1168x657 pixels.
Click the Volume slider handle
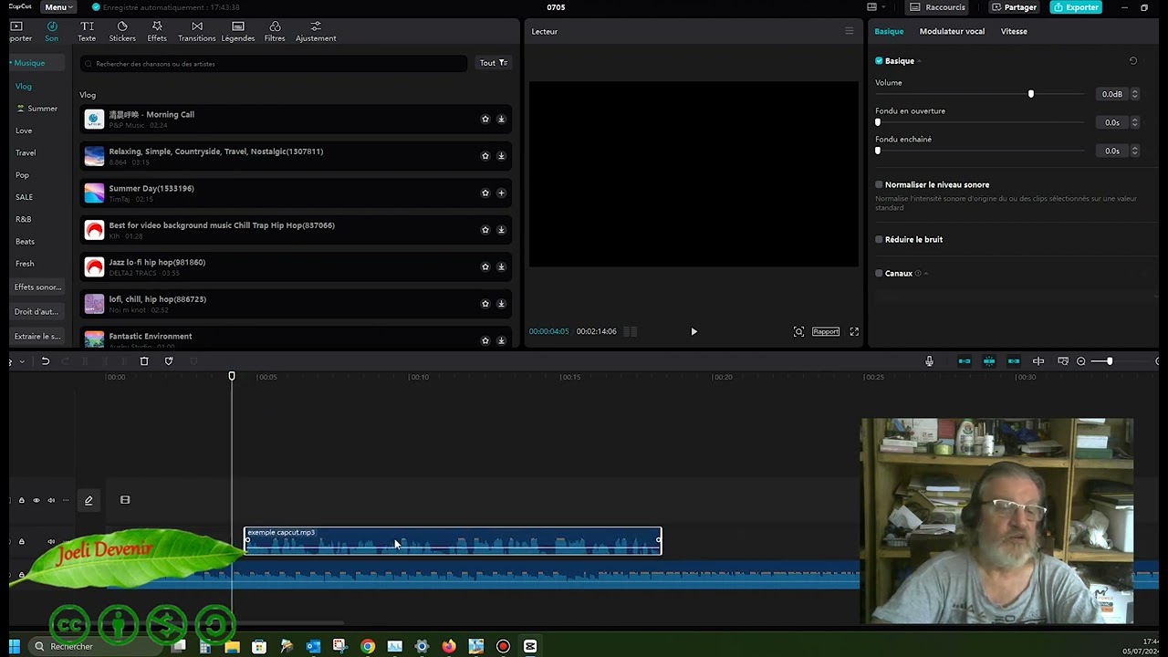point(1031,94)
